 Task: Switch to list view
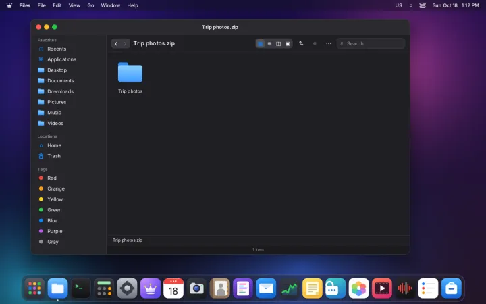click(269, 44)
